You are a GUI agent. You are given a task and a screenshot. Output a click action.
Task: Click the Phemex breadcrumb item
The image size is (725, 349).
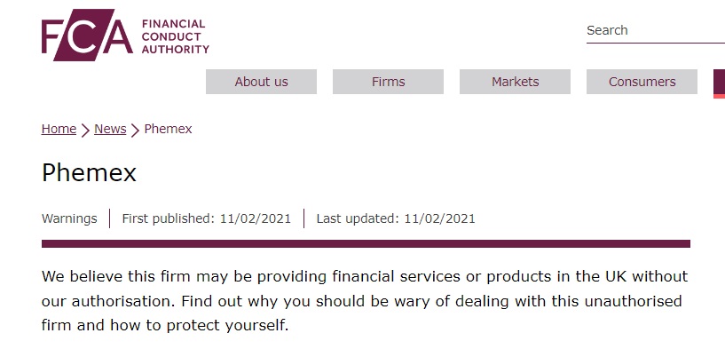pyautogui.click(x=168, y=129)
